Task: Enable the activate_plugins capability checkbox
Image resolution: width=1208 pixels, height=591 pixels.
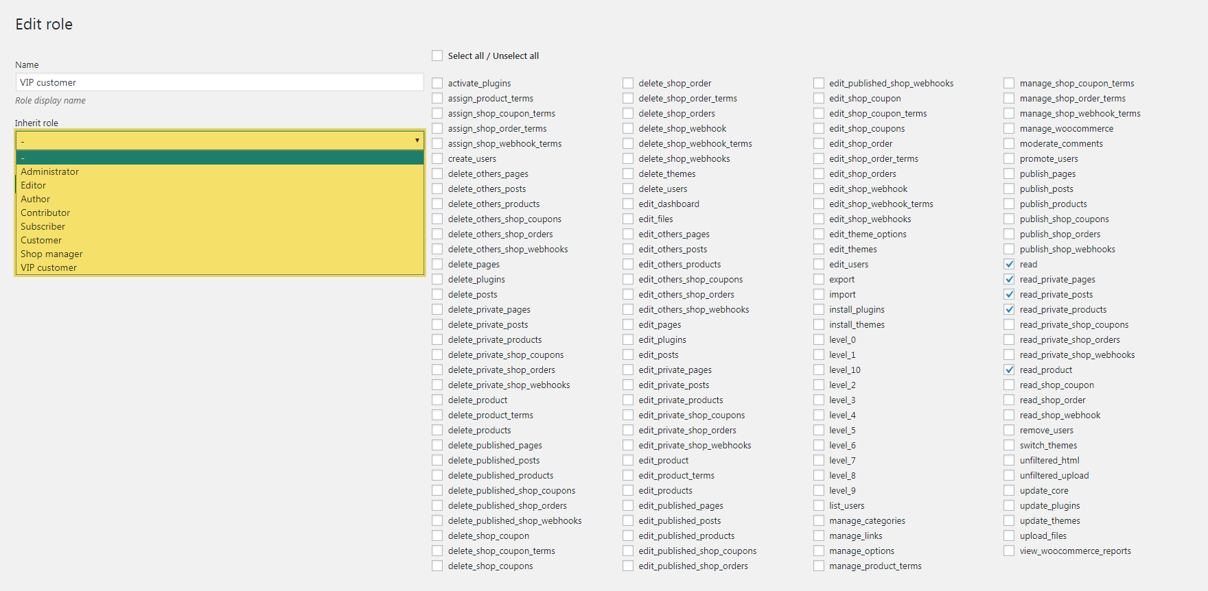Action: [x=437, y=83]
